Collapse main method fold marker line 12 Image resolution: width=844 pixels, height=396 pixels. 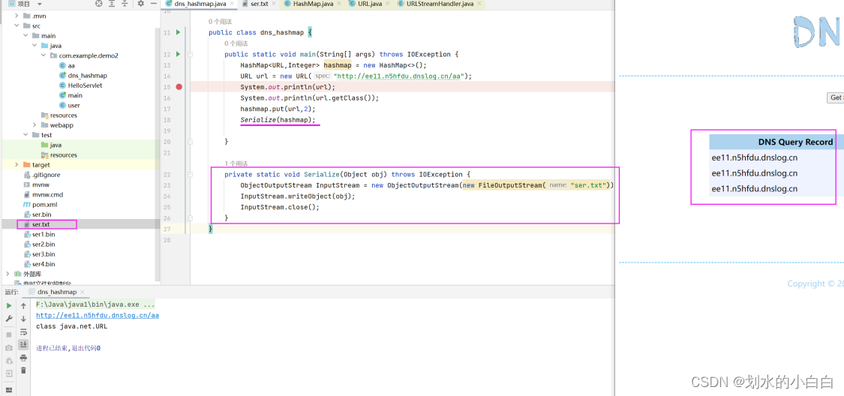click(x=190, y=54)
